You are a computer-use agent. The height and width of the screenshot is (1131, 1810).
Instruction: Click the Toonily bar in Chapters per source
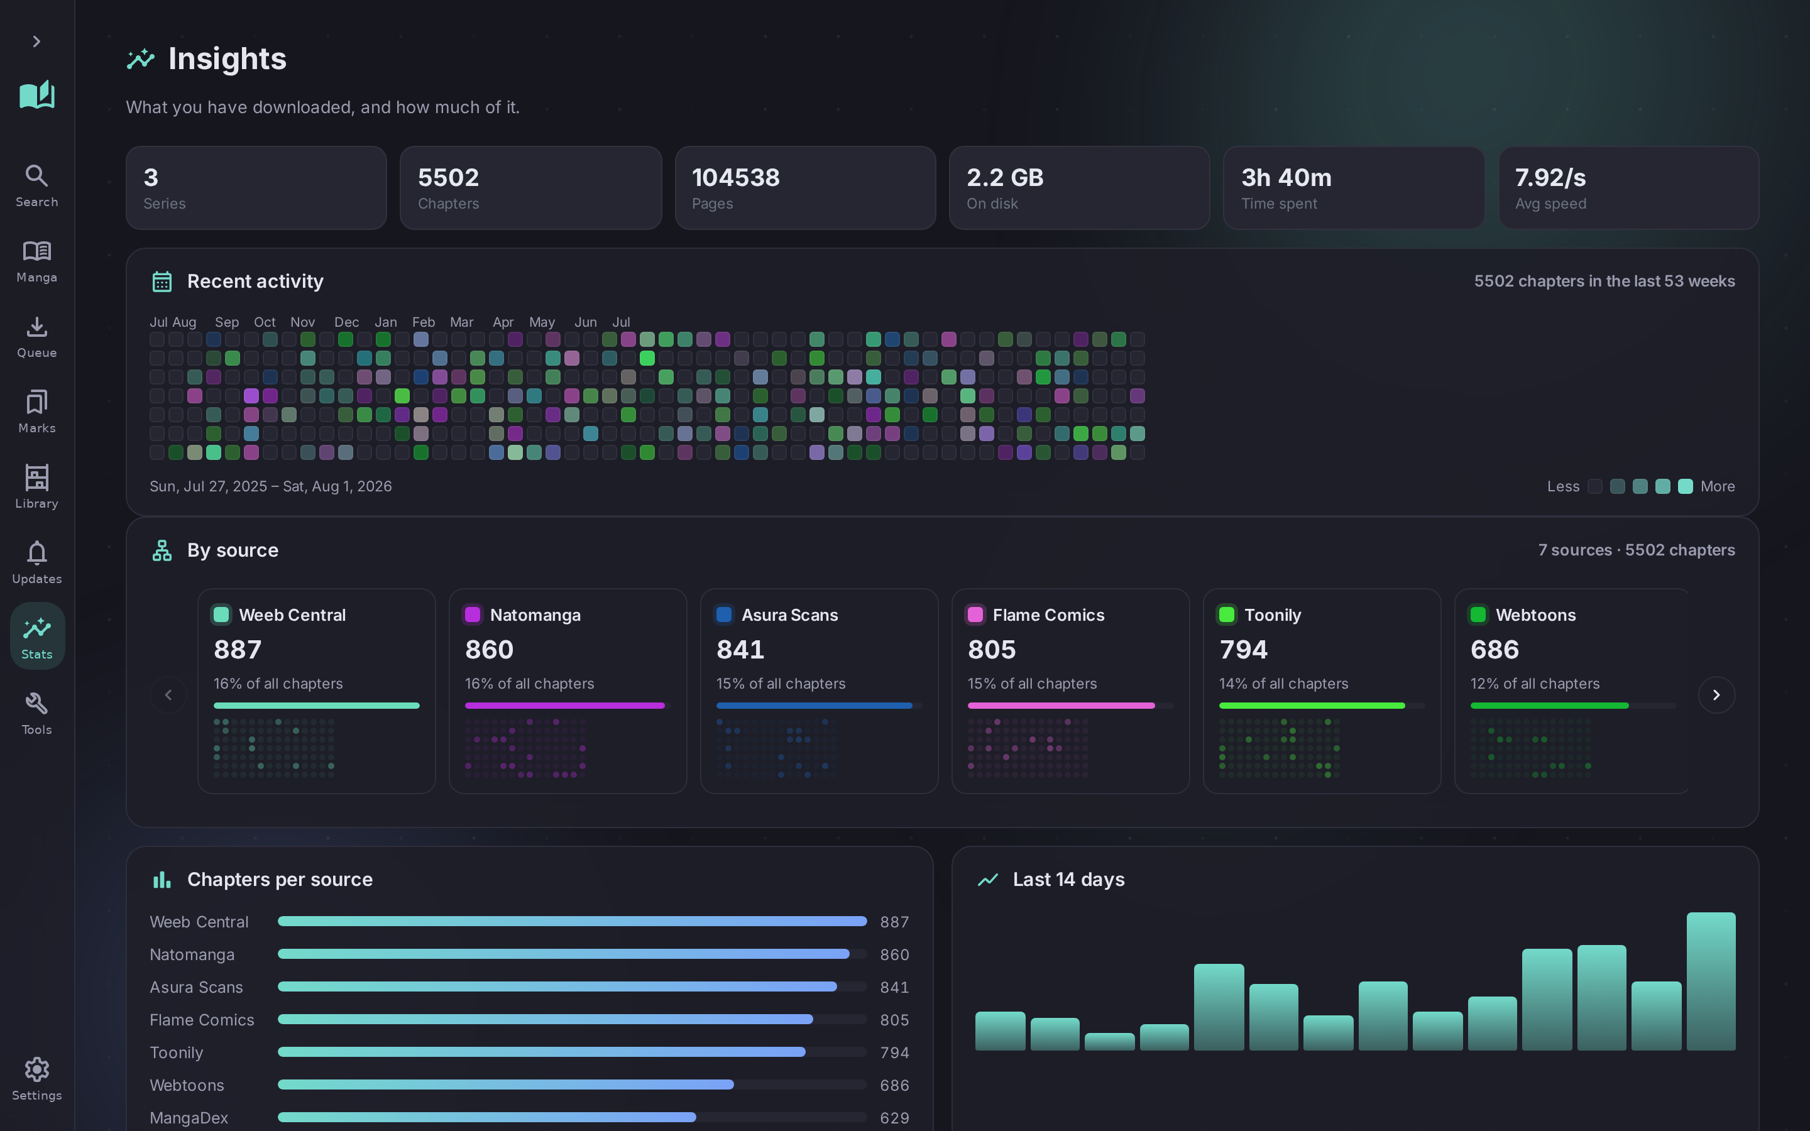click(542, 1052)
